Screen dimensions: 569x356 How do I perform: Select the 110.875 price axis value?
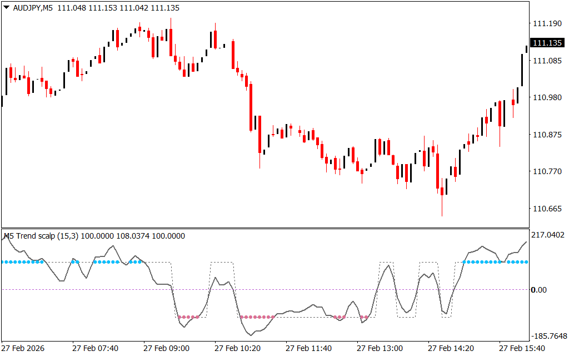[x=546, y=135]
